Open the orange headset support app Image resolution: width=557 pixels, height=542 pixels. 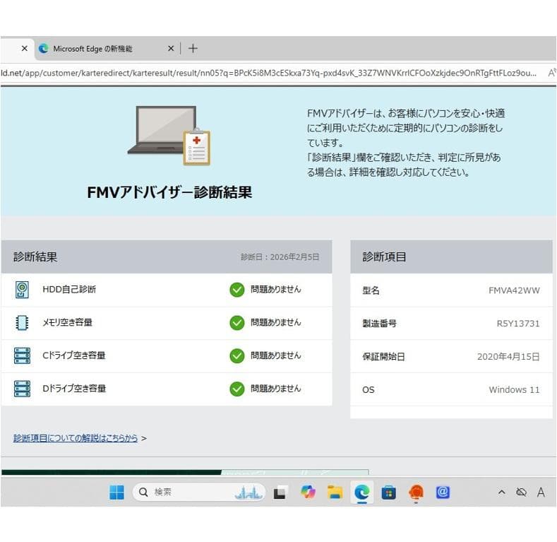[416, 493]
